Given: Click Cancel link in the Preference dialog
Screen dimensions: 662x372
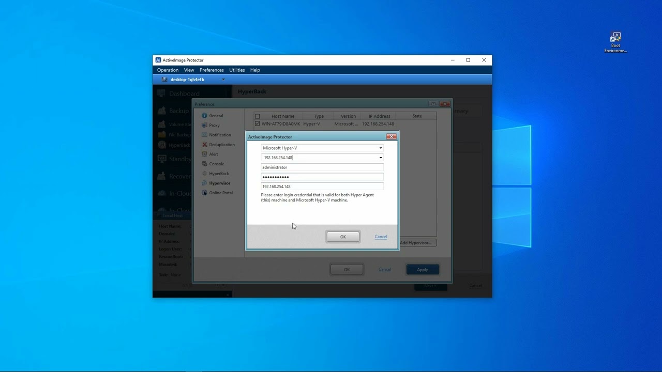Looking at the screenshot, I should (x=384, y=269).
